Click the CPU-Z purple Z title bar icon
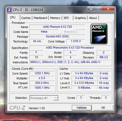The height and width of the screenshot is (121, 122). click(x=9, y=10)
